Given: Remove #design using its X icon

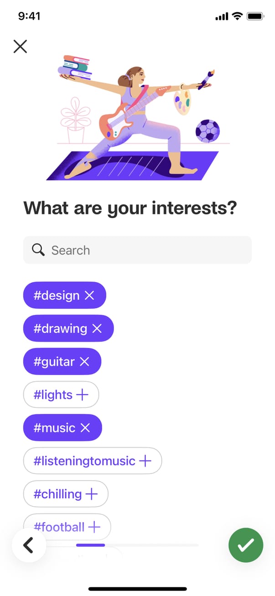Looking at the screenshot, I should (x=89, y=296).
